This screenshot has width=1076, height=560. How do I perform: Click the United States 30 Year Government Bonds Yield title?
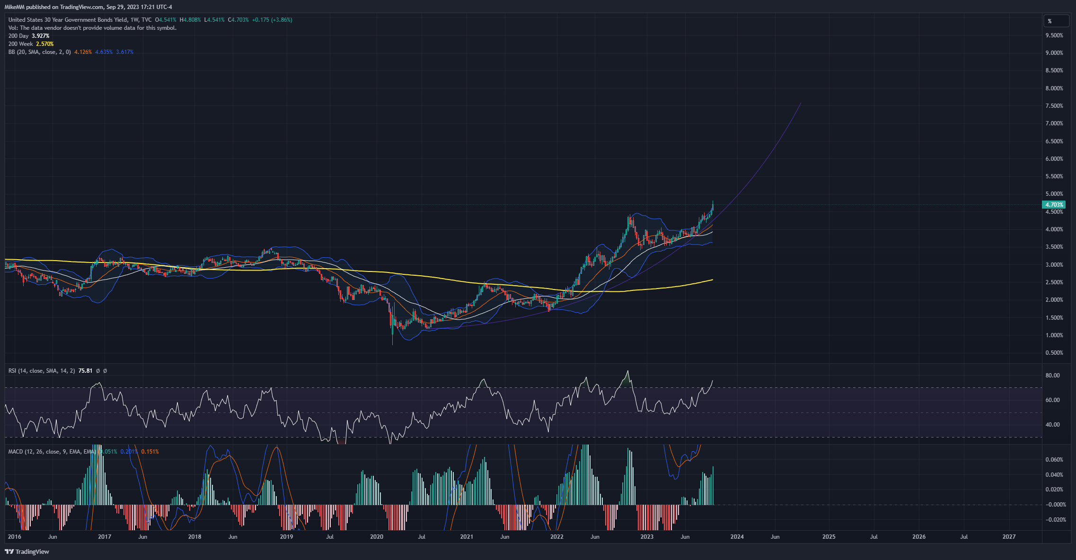pos(68,20)
